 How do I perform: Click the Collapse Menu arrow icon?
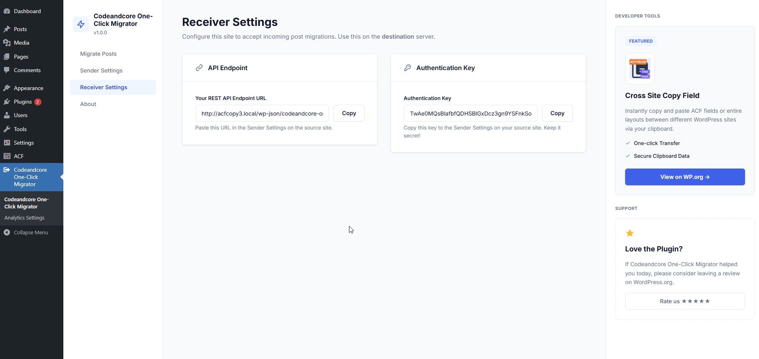coord(7,232)
